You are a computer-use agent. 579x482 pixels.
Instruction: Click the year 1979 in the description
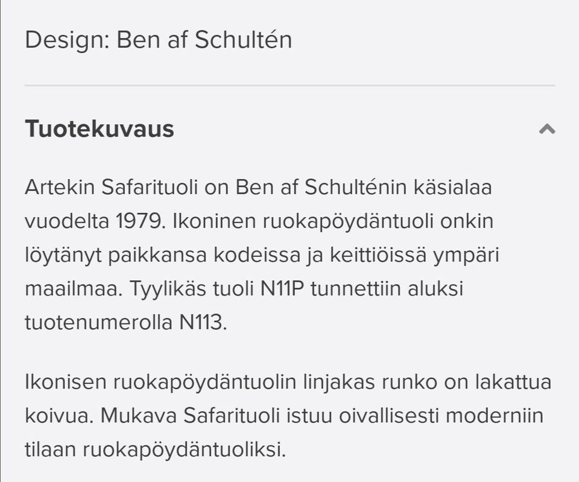point(139,221)
